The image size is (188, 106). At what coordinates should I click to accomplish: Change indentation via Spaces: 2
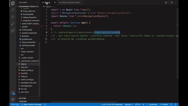pyautogui.click(x=129, y=105)
